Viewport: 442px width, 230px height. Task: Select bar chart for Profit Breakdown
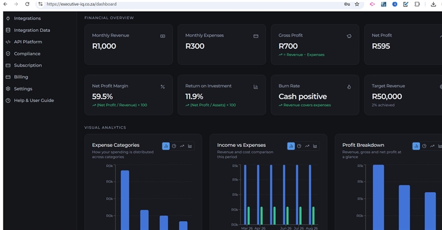(416, 146)
